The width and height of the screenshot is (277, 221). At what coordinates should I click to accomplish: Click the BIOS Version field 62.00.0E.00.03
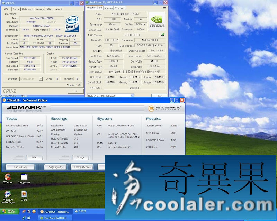(132, 35)
